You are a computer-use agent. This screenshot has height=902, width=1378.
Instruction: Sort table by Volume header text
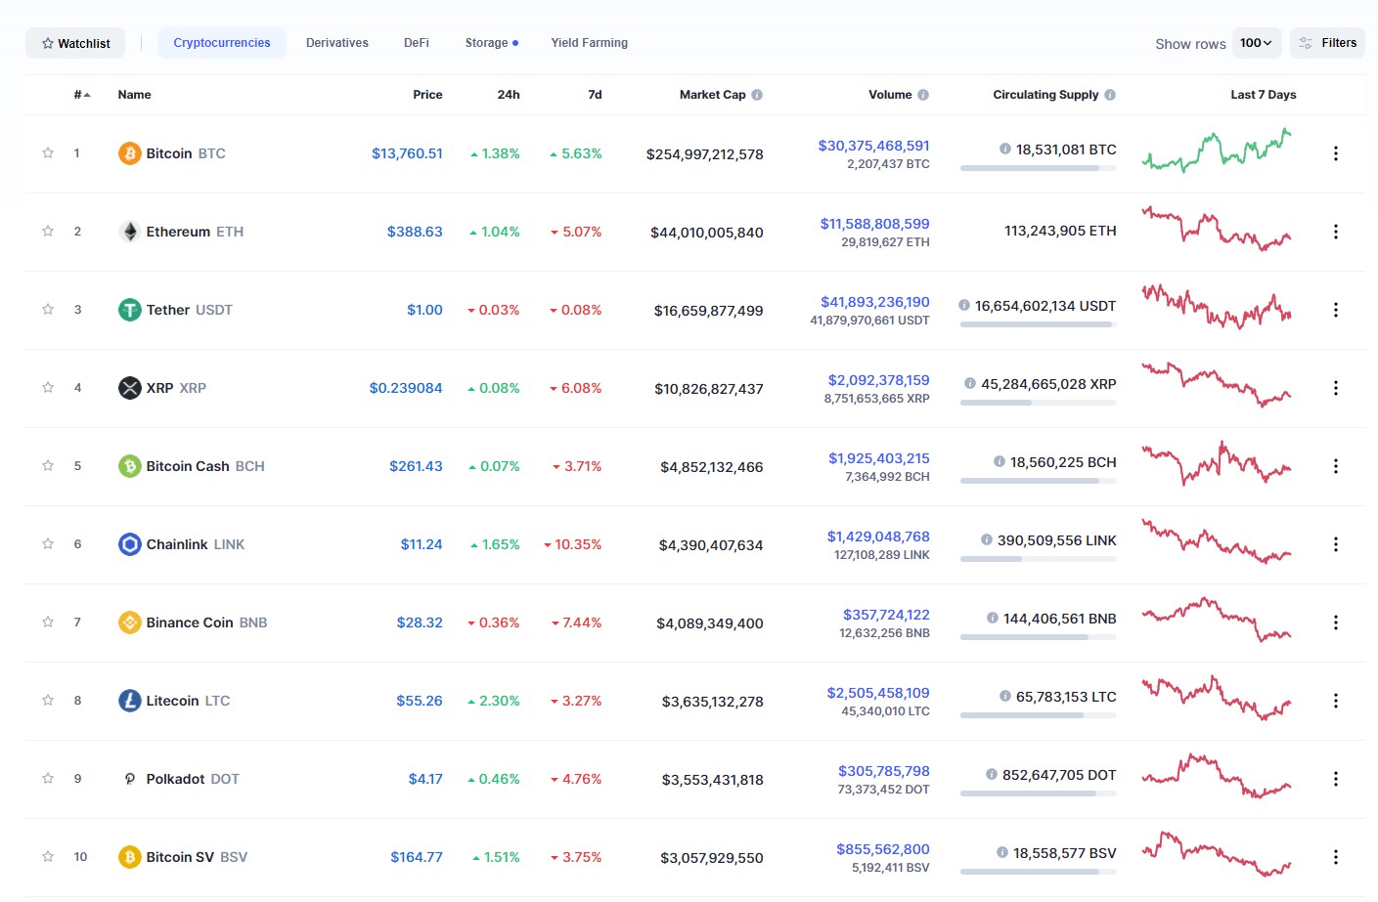tap(890, 95)
